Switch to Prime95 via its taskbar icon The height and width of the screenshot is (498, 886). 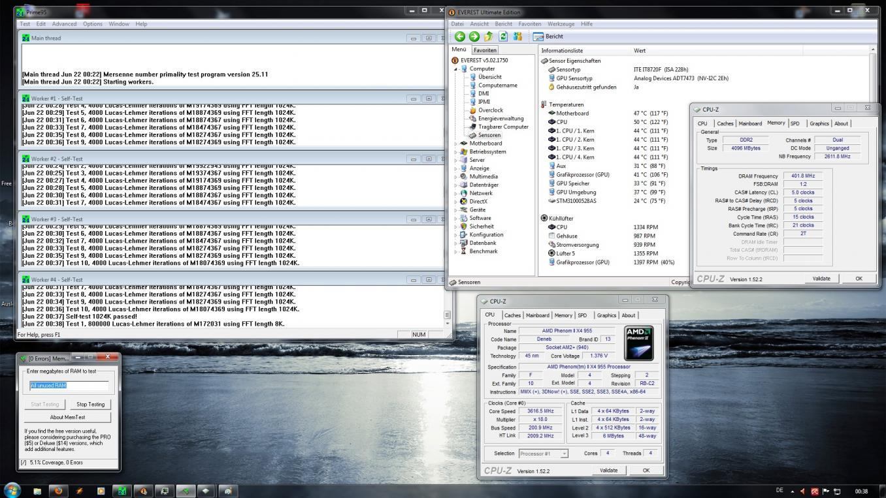[x=122, y=490]
